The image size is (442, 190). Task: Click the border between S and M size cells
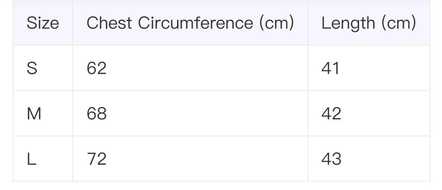tap(43, 90)
